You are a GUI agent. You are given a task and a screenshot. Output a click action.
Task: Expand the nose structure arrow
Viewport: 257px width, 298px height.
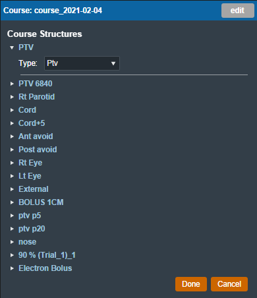coord(12,242)
